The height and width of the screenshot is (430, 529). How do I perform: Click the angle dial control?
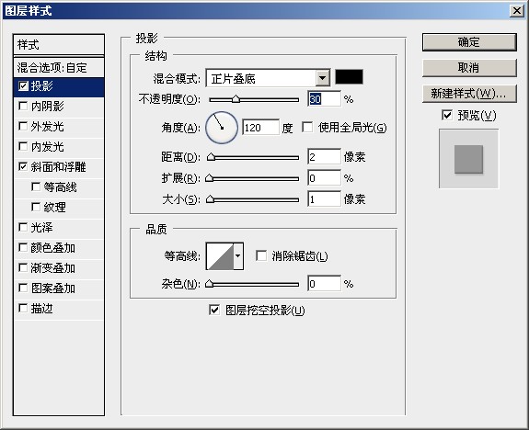pos(222,128)
